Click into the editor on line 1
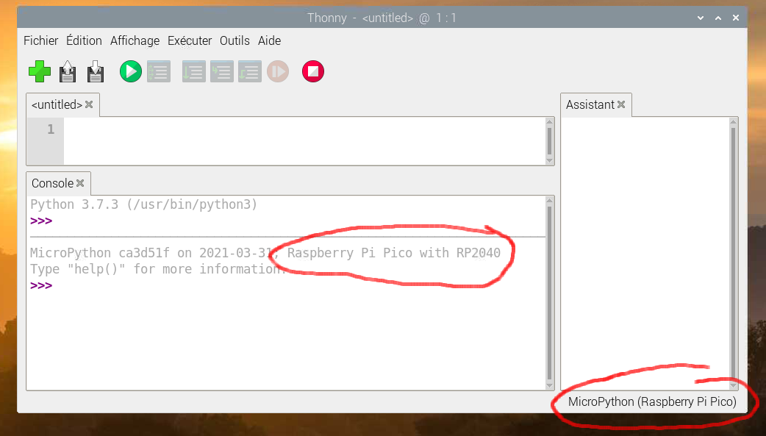The width and height of the screenshot is (766, 436). coord(304,129)
